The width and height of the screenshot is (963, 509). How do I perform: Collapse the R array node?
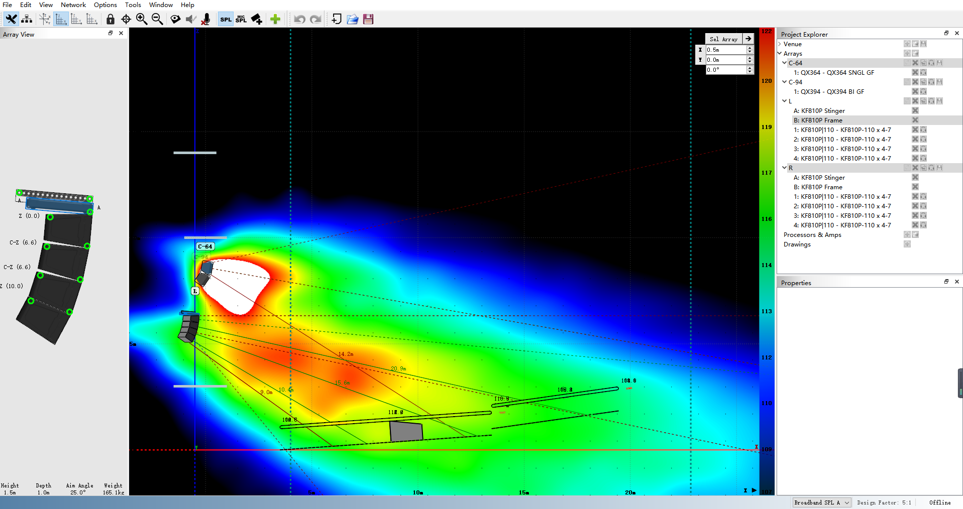click(x=785, y=168)
